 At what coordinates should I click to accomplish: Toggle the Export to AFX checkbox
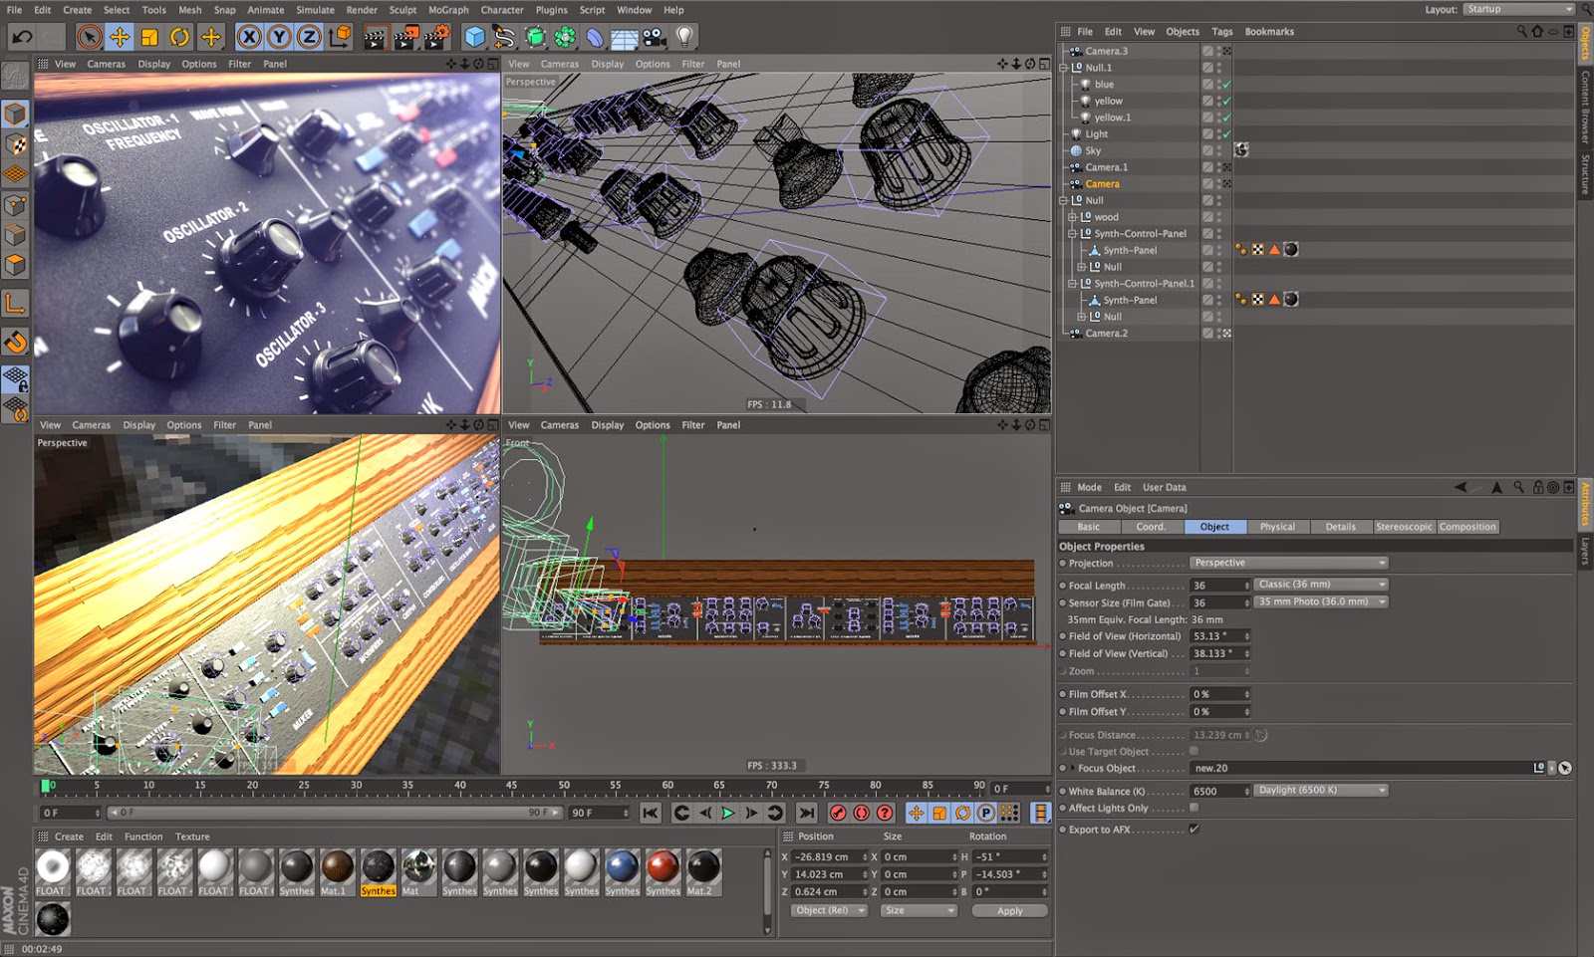[x=1194, y=829]
